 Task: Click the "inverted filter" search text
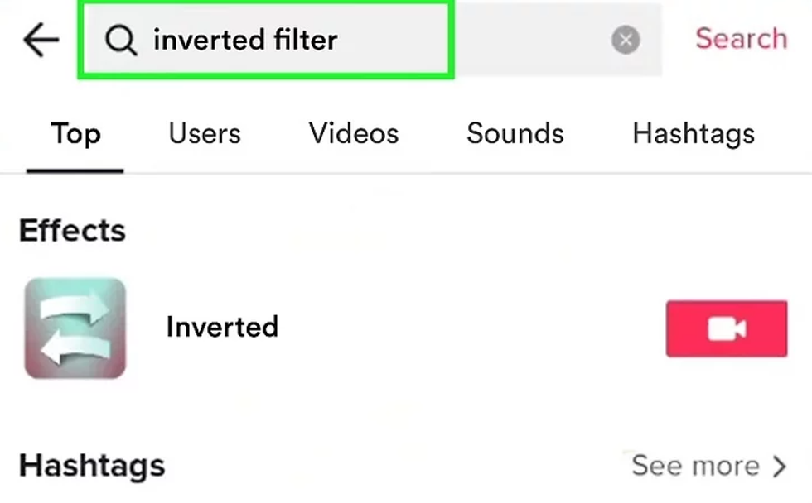click(245, 40)
